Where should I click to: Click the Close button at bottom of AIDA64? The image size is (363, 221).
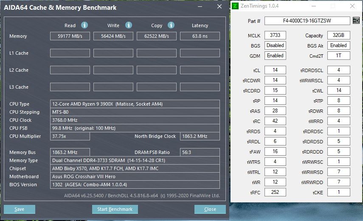210,209
